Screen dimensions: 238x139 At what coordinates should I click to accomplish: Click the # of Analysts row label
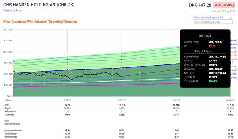click(10, 111)
